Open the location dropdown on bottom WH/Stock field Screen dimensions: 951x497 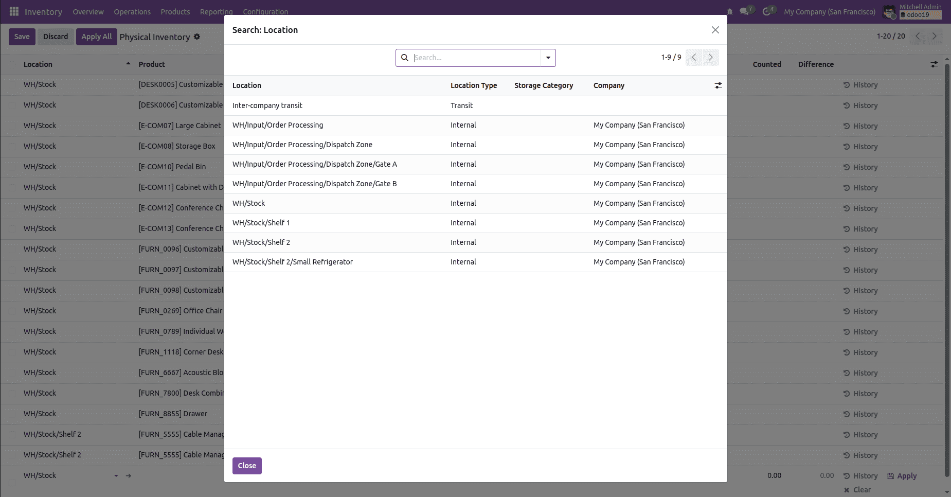coord(116,476)
